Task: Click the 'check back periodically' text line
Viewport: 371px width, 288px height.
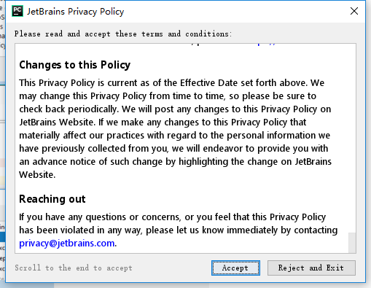Action: (175, 109)
